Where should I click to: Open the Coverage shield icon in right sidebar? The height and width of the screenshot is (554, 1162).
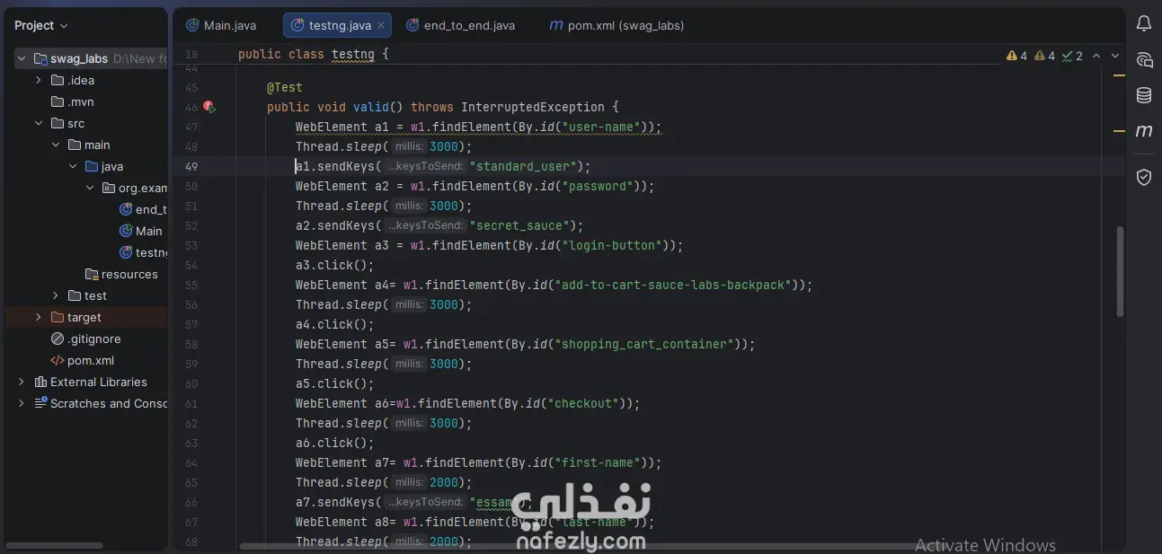1144,177
